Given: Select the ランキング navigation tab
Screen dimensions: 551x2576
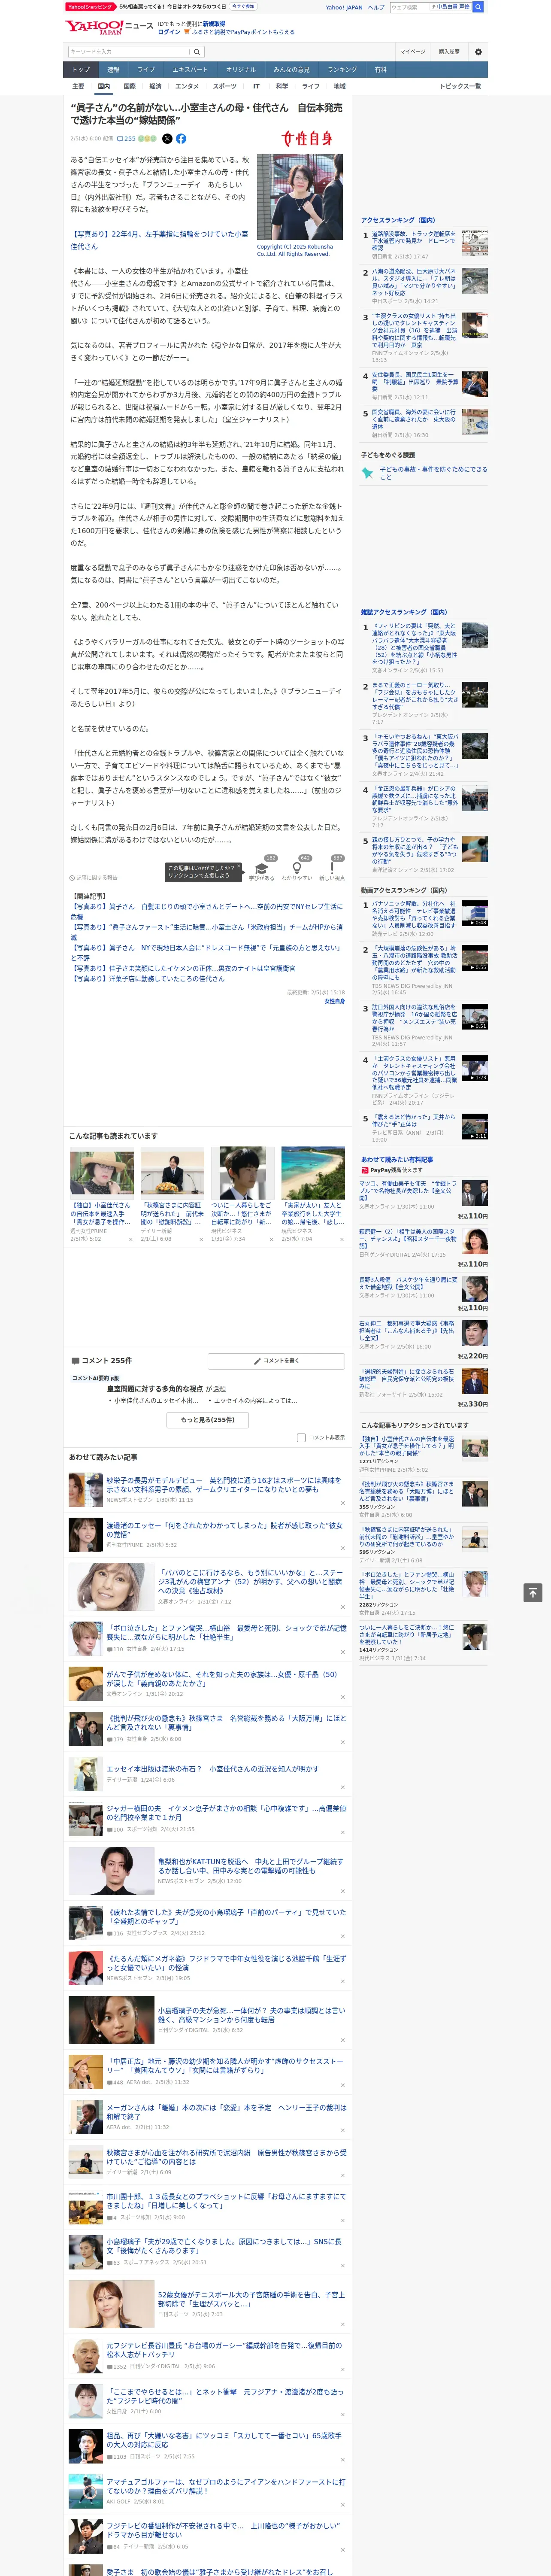Looking at the screenshot, I should click(x=342, y=69).
